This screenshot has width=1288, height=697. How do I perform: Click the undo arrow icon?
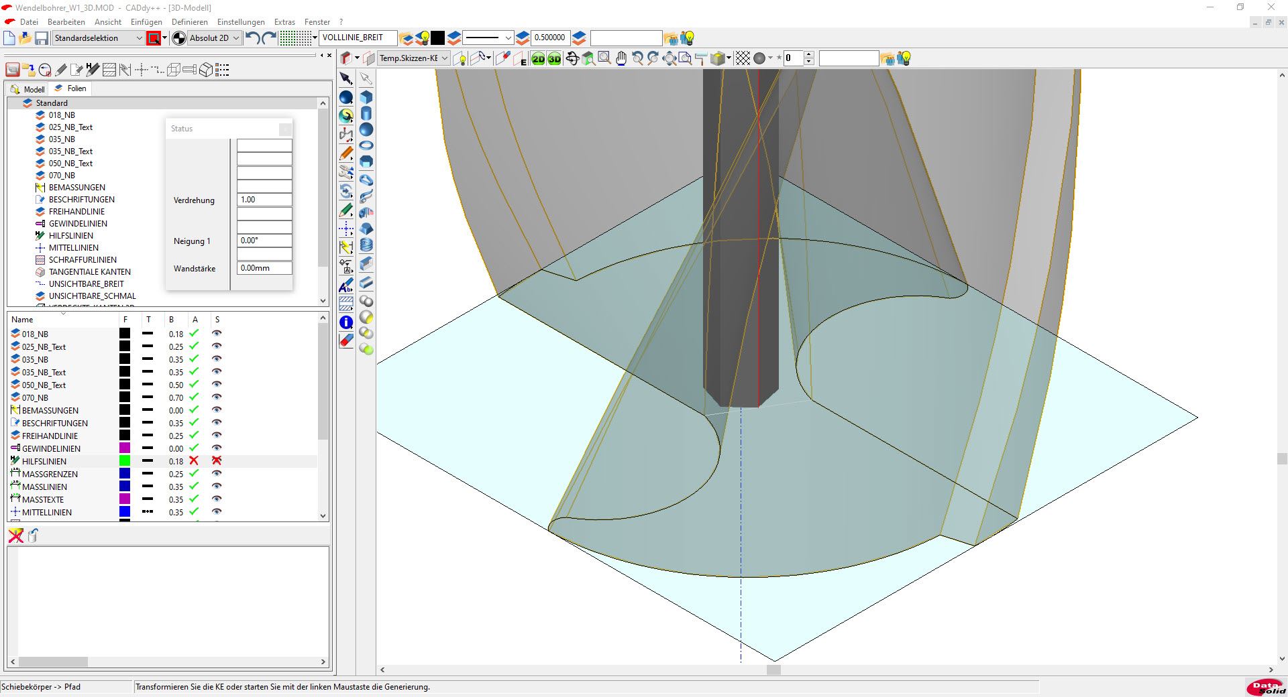253,38
